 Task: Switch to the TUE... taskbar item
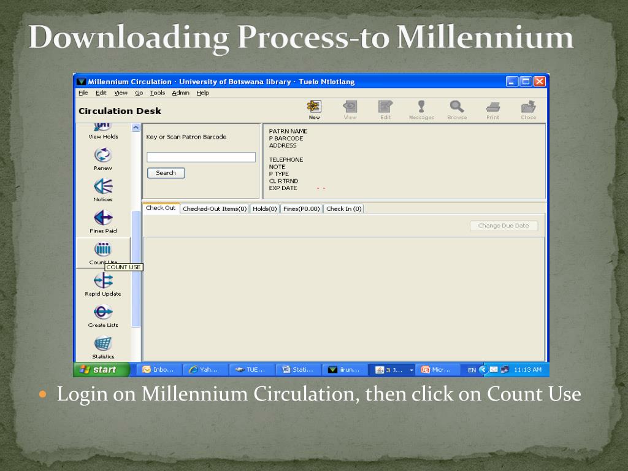tap(252, 370)
